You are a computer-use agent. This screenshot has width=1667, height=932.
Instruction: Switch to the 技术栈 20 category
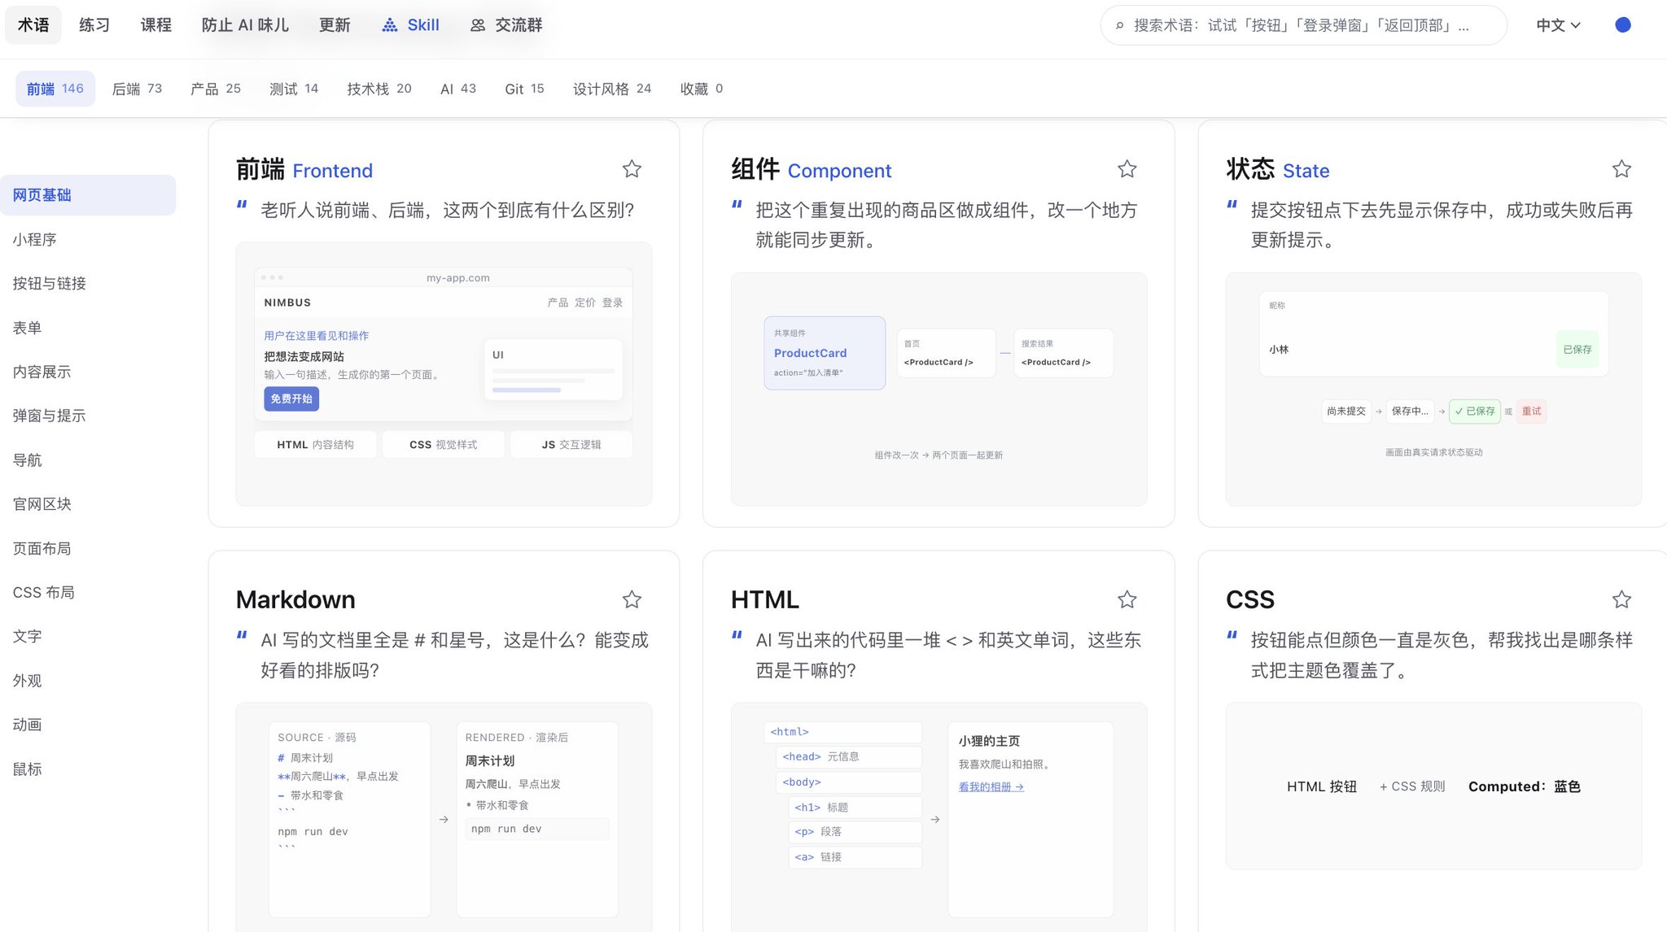[379, 89]
